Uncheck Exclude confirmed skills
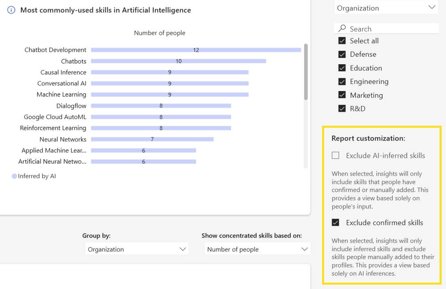Viewport: 446px width, 289px height. (336, 223)
